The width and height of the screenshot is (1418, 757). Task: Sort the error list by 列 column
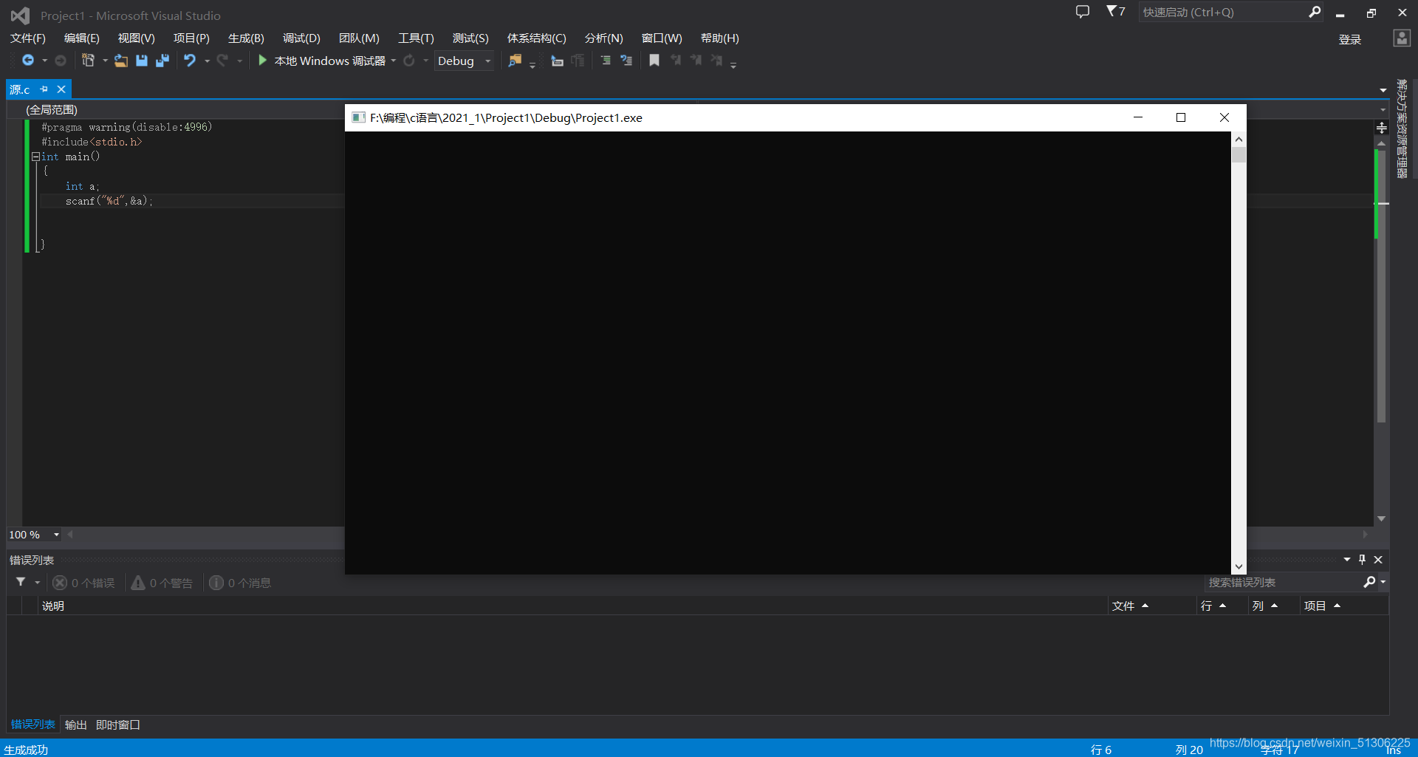coord(1274,606)
